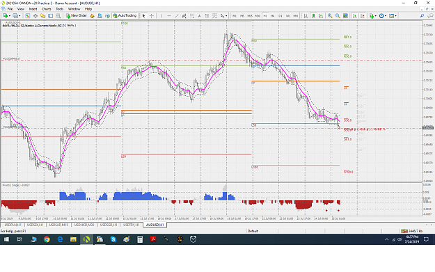Select the vertical line tool
Viewport: 435px width, 272px height.
coord(161,16)
